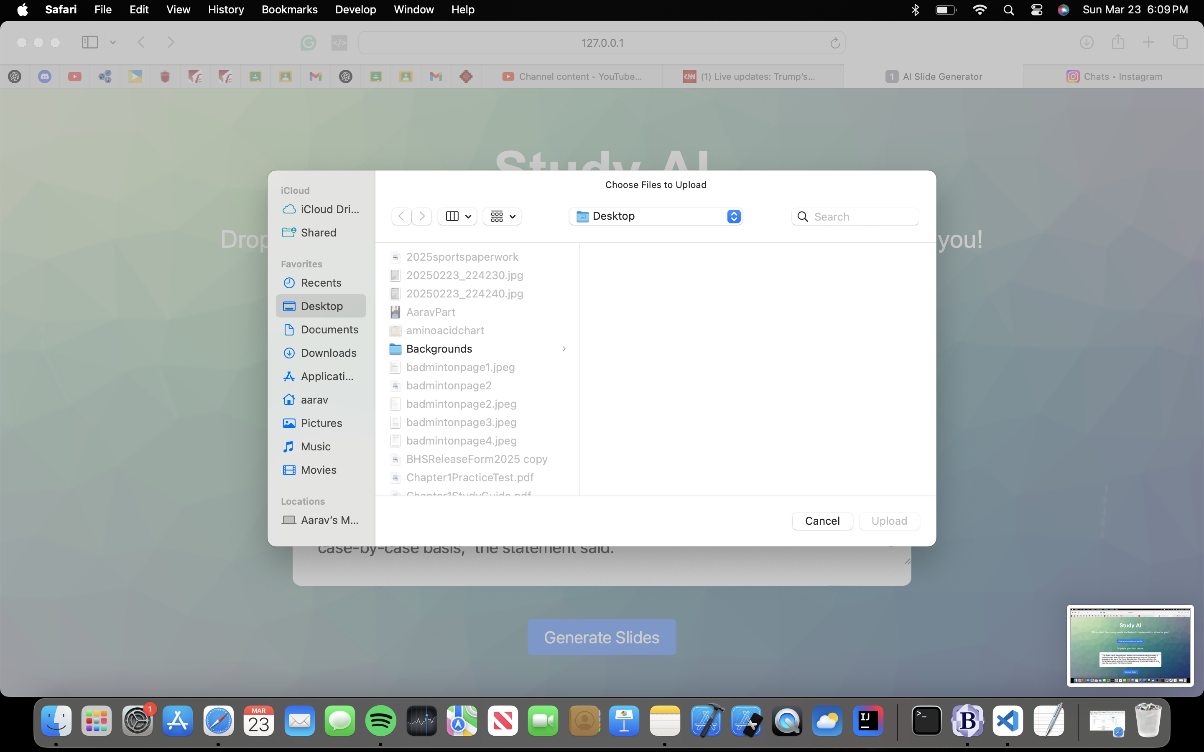Click the Cancel button
The image size is (1204, 752).
point(822,521)
